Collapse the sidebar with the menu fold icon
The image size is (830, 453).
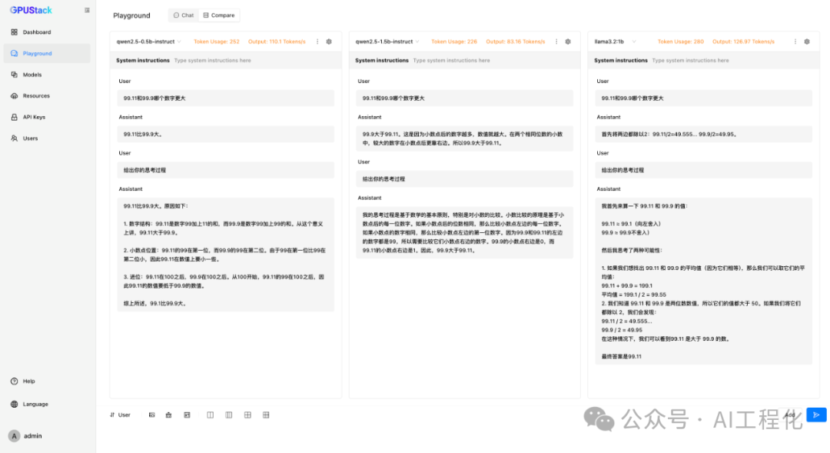coord(87,10)
